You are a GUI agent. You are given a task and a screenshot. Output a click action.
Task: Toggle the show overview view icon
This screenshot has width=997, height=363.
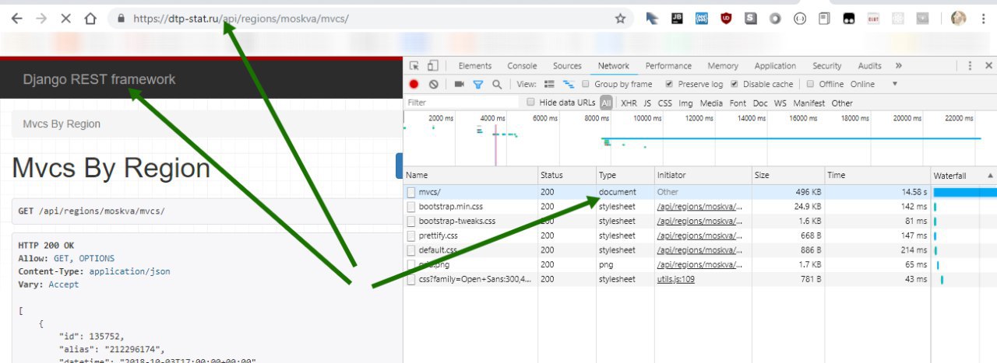569,84
